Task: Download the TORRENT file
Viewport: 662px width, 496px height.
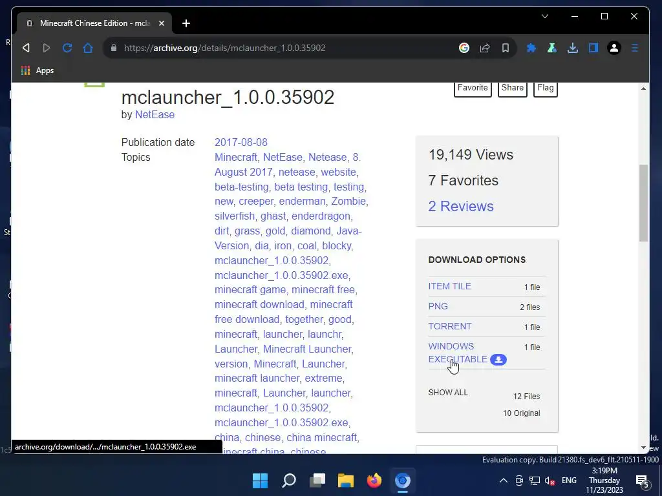Action: coord(450,326)
